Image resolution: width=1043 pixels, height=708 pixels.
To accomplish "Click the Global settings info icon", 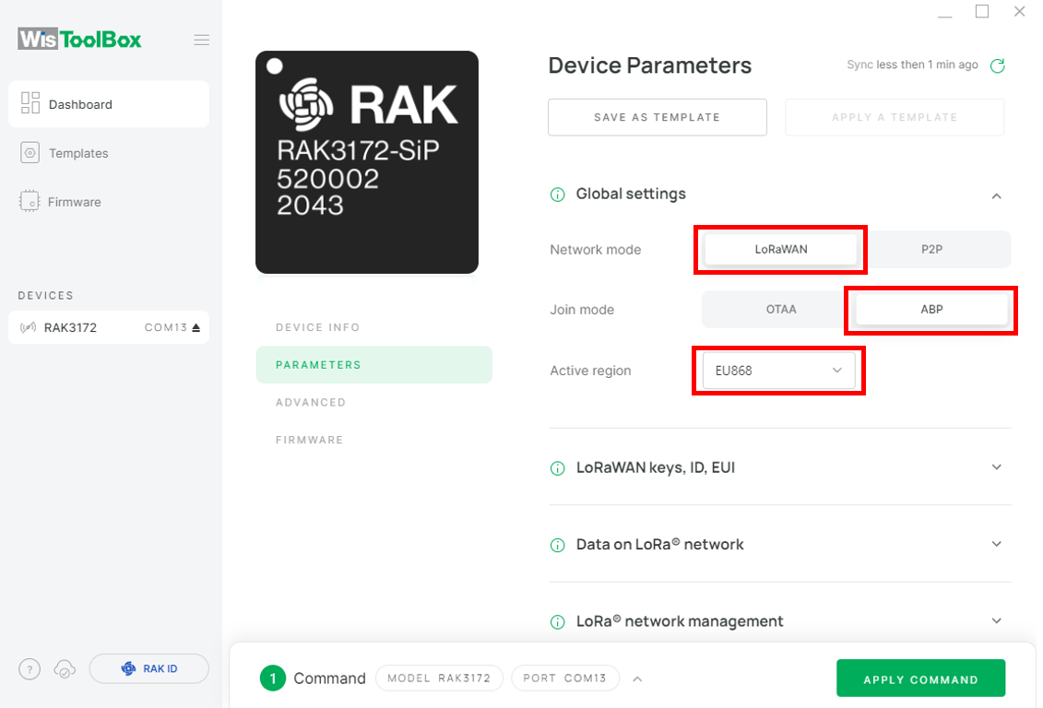I will [x=557, y=195].
